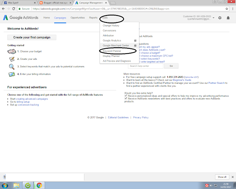Bookmark page with the star icon
This screenshot has width=236, height=189.
tap(227, 9)
